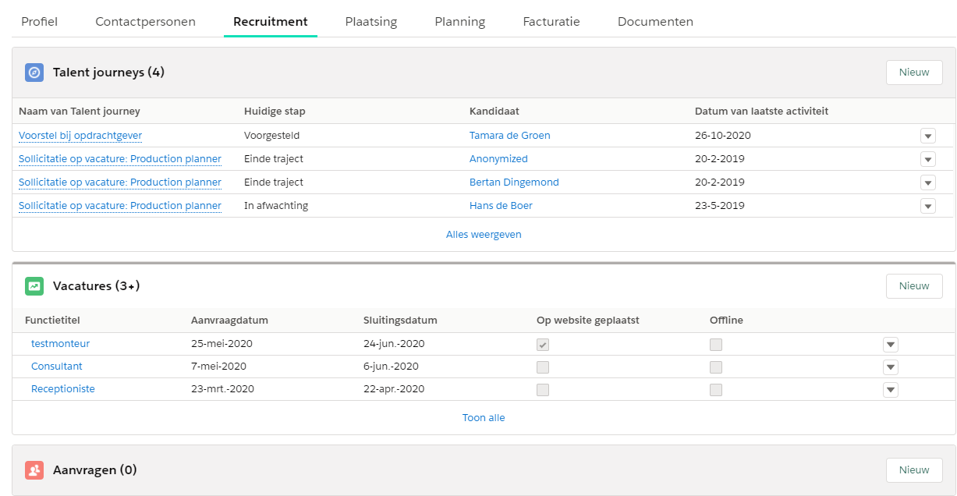This screenshot has width=957, height=496.
Task: Enable Offline checkbox for Receptioniste
Action: [716, 390]
